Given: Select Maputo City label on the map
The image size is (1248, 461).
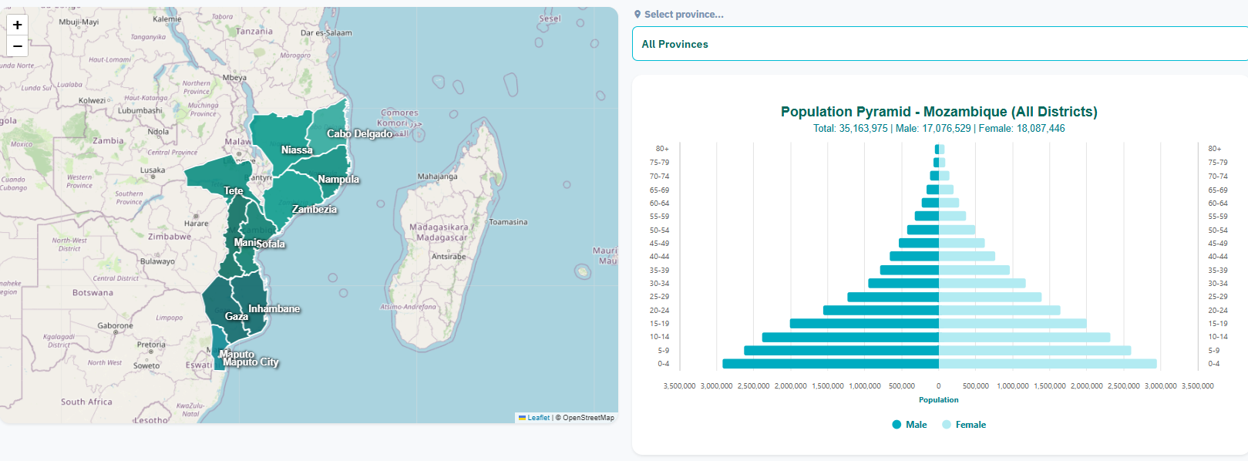Looking at the screenshot, I should coord(251,362).
